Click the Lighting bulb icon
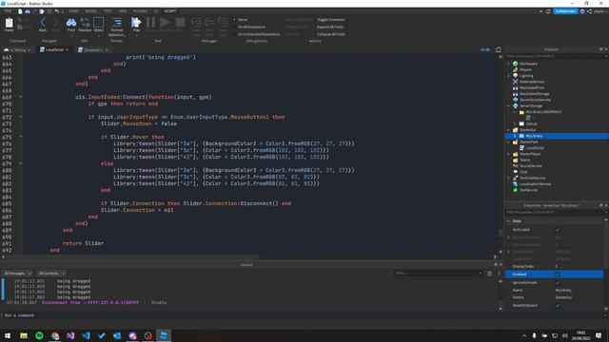Image resolution: width=609 pixels, height=342 pixels. 516,76
